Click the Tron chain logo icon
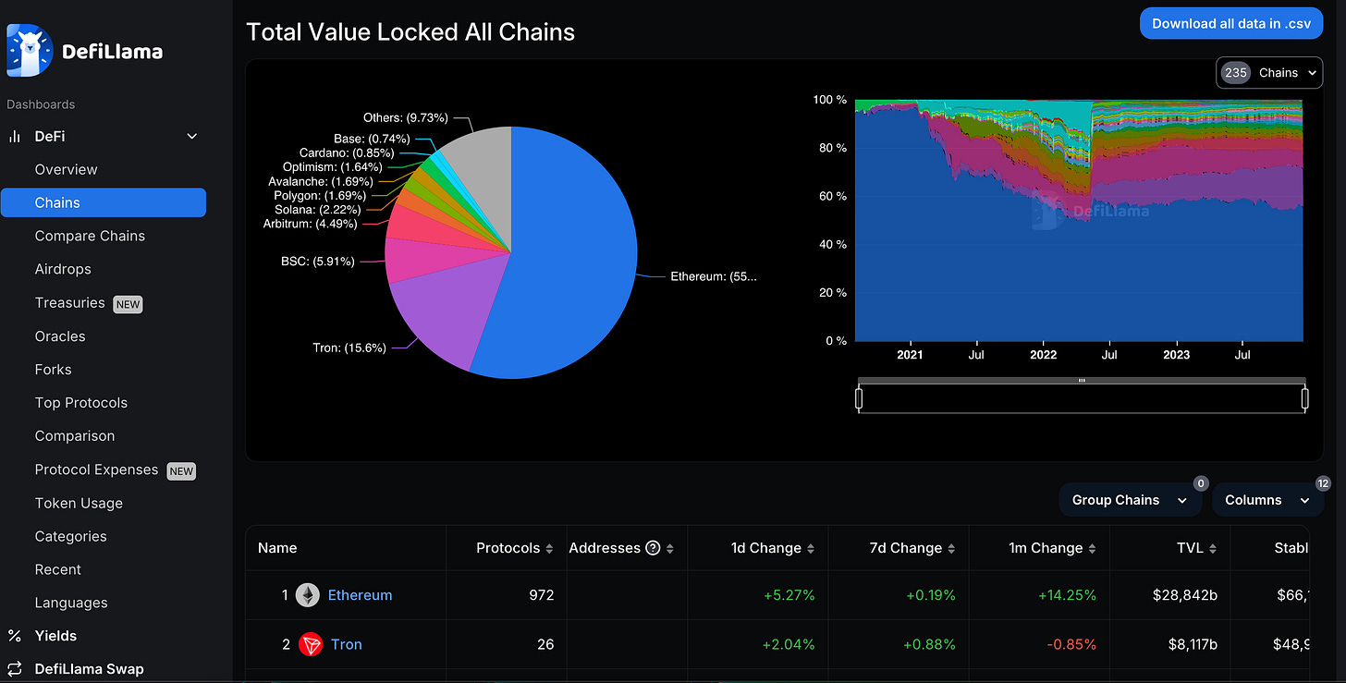This screenshot has width=1346, height=683. 311,644
